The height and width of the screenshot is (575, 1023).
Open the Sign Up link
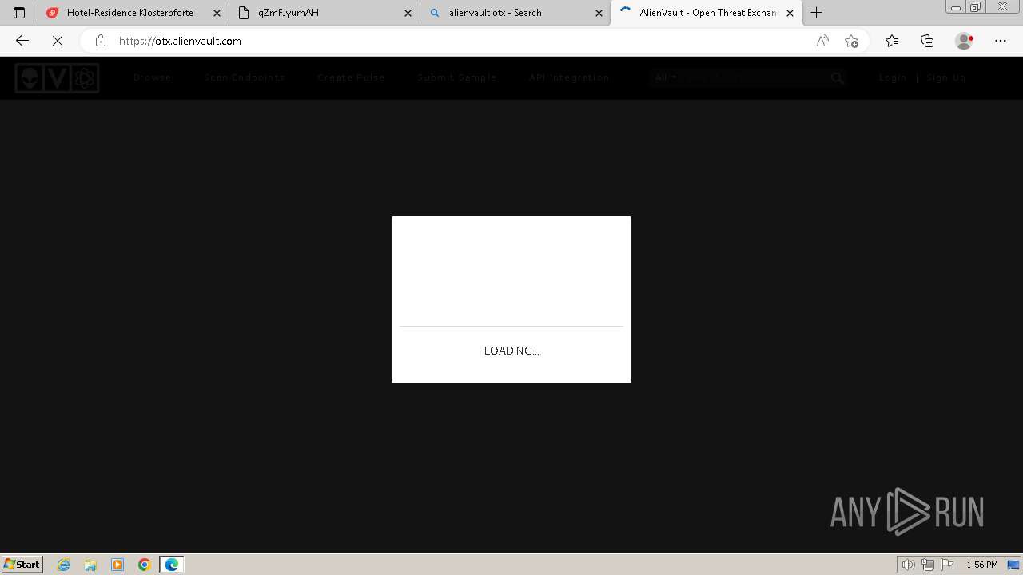pyautogui.click(x=946, y=78)
